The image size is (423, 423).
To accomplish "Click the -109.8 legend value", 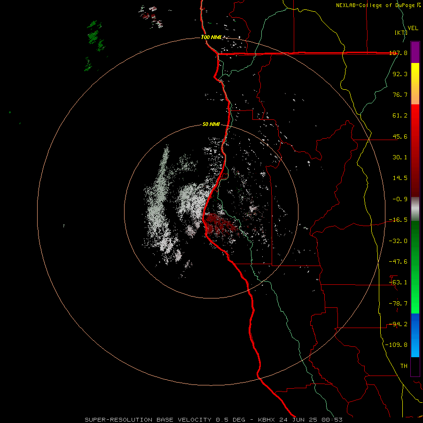I will pos(397,345).
